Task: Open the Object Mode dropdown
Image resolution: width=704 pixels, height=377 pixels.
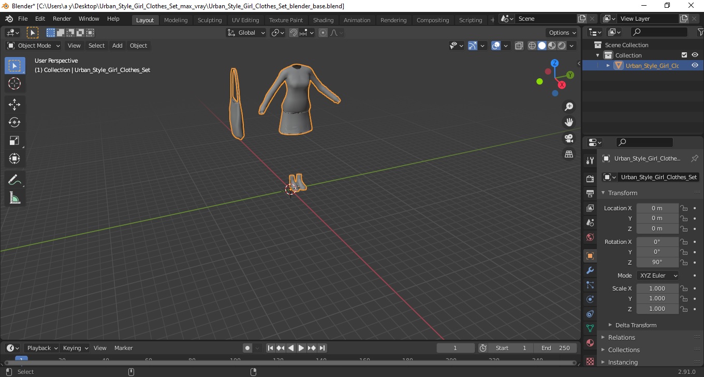Action: pos(34,46)
